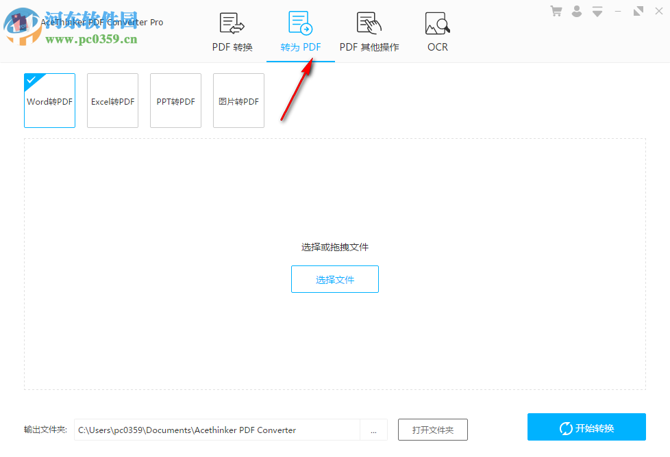
Task: Select the Word转PDF conversion option
Action: tap(49, 101)
